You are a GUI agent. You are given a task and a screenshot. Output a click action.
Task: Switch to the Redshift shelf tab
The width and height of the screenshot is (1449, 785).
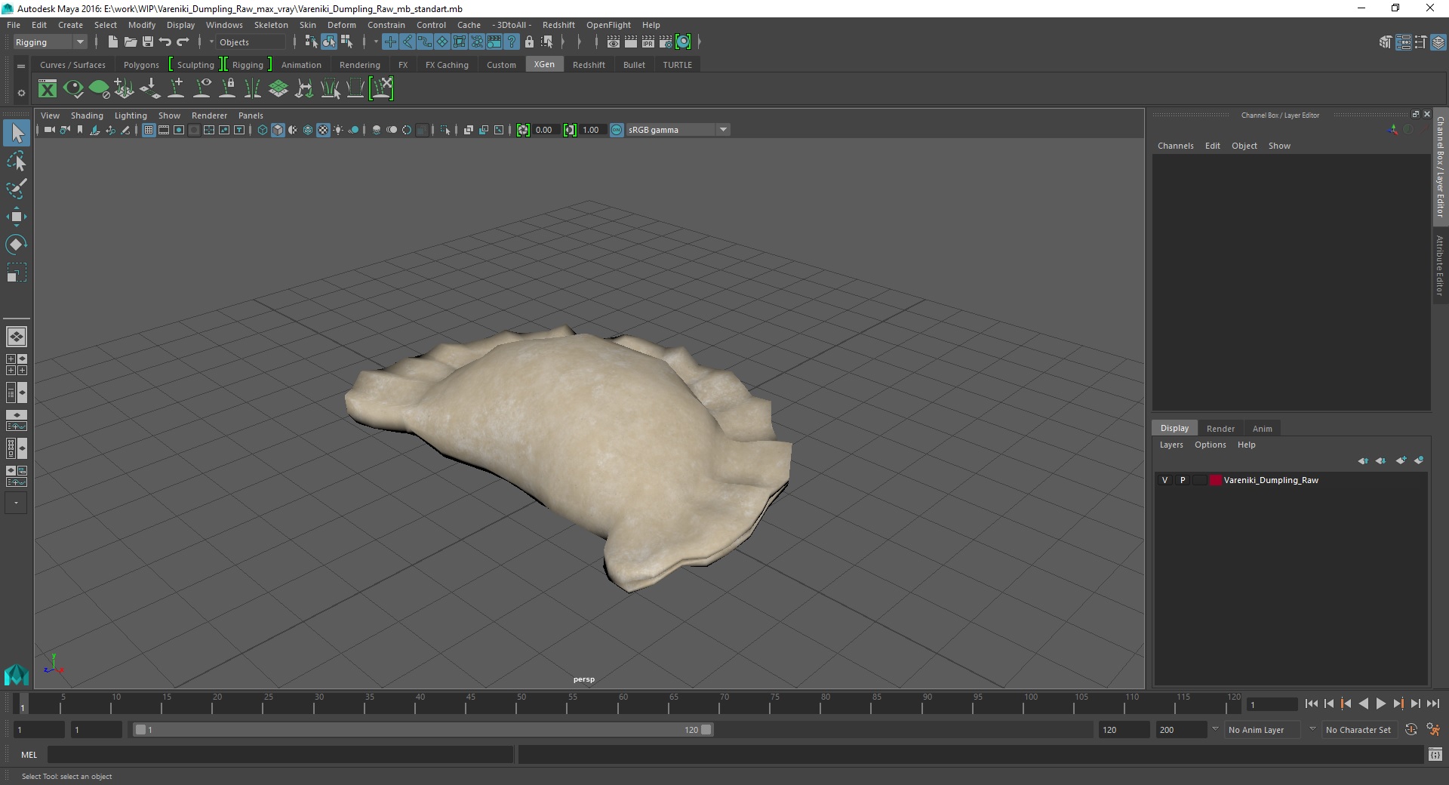tap(589, 65)
